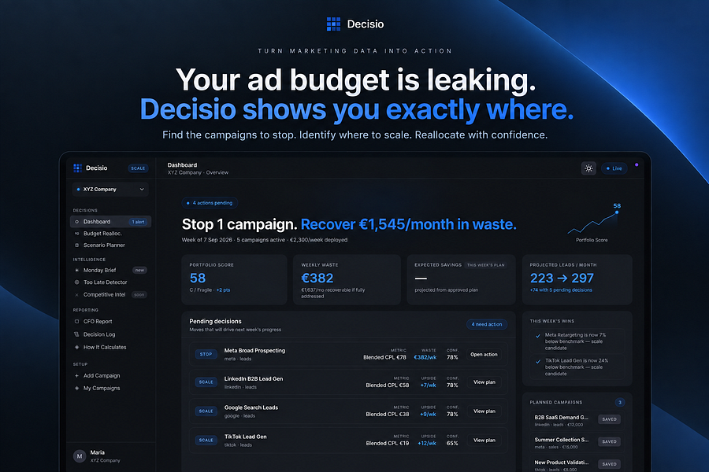This screenshot has width=709, height=472.
Task: Click the soon badge on Competitive Intel
Action: pos(139,295)
